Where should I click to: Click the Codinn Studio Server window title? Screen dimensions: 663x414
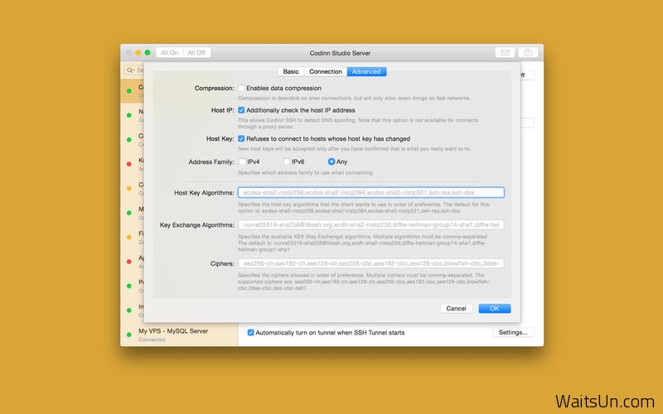click(x=340, y=53)
